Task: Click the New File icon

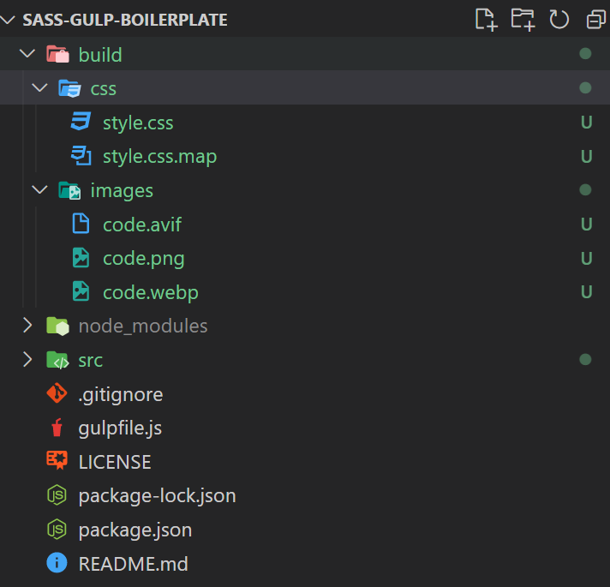Action: pos(487,20)
